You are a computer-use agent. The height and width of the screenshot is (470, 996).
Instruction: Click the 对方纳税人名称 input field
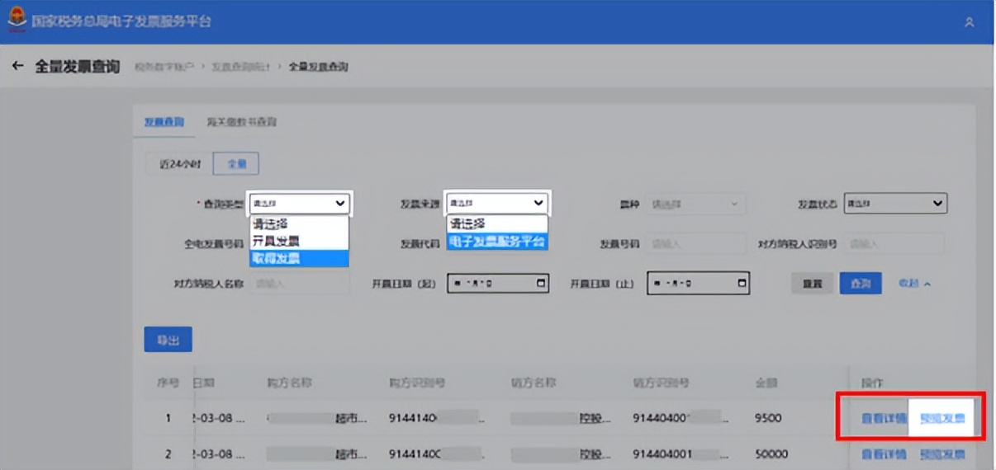(x=299, y=283)
